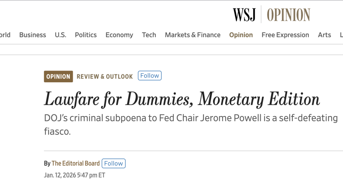Navigate to Politics section

86,35
